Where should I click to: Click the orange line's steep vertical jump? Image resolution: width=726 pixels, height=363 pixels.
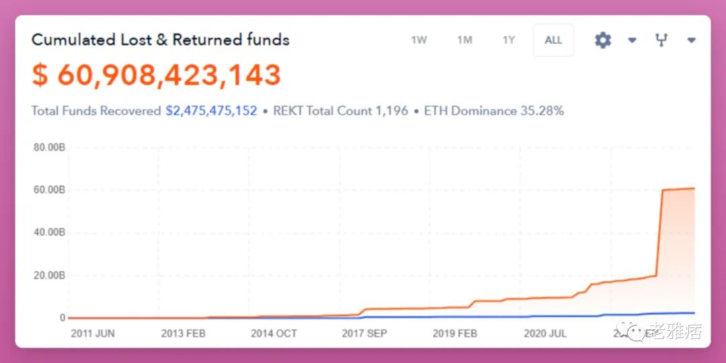pyautogui.click(x=659, y=231)
